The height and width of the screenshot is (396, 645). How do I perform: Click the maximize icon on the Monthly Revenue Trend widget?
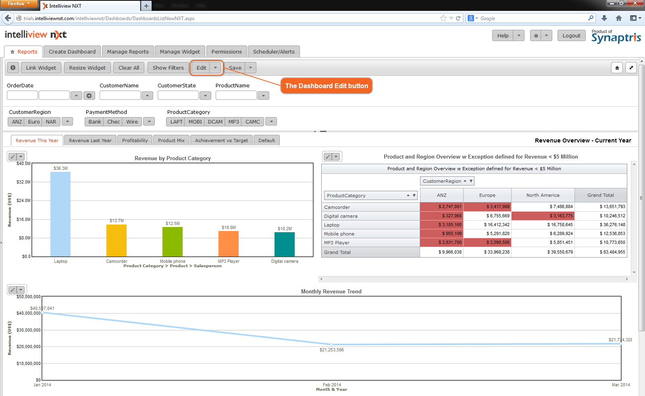(12, 290)
